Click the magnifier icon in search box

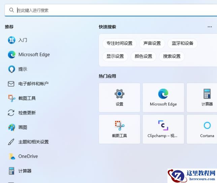(11, 10)
